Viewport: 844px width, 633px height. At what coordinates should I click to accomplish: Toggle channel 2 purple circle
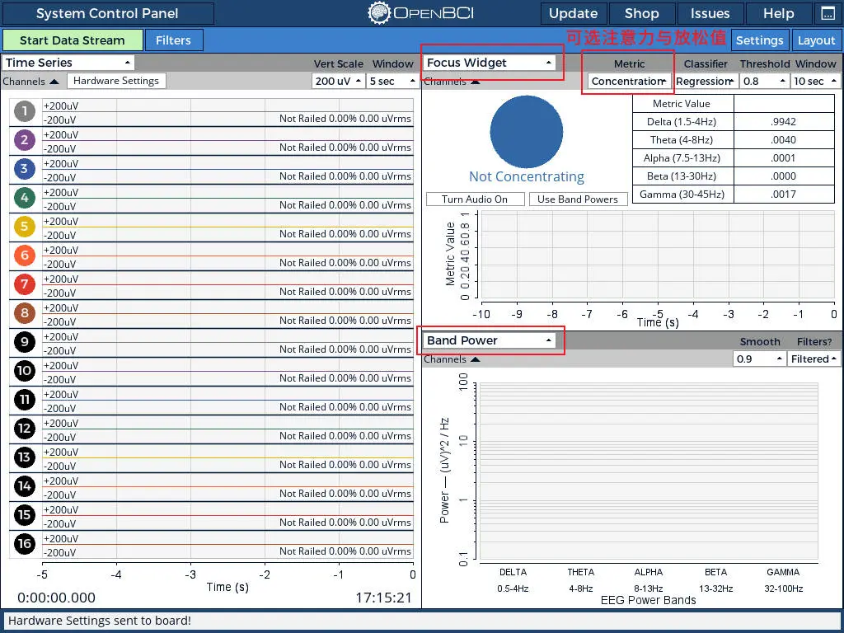(24, 140)
